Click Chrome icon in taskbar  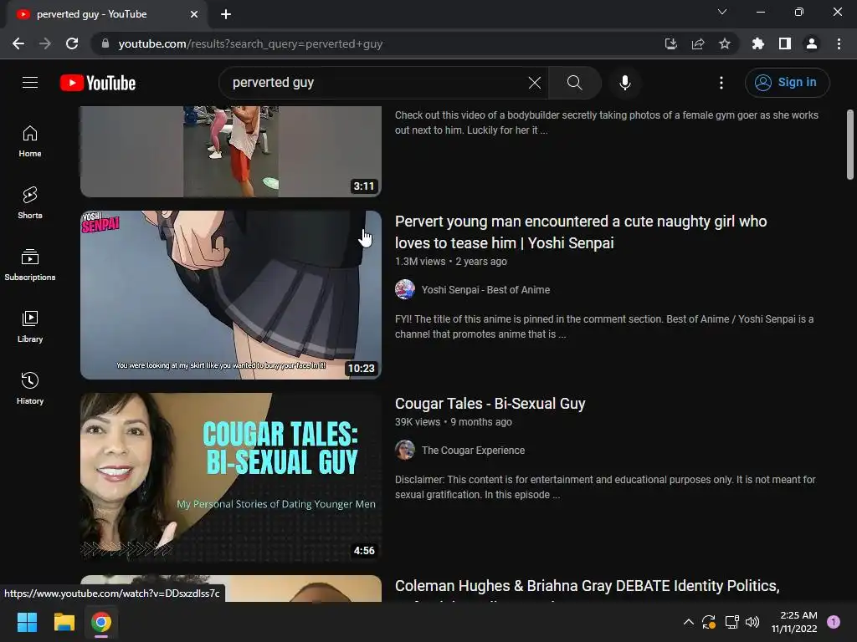[101, 622]
